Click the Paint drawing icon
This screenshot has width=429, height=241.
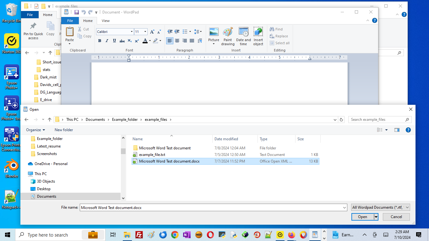pos(228,33)
